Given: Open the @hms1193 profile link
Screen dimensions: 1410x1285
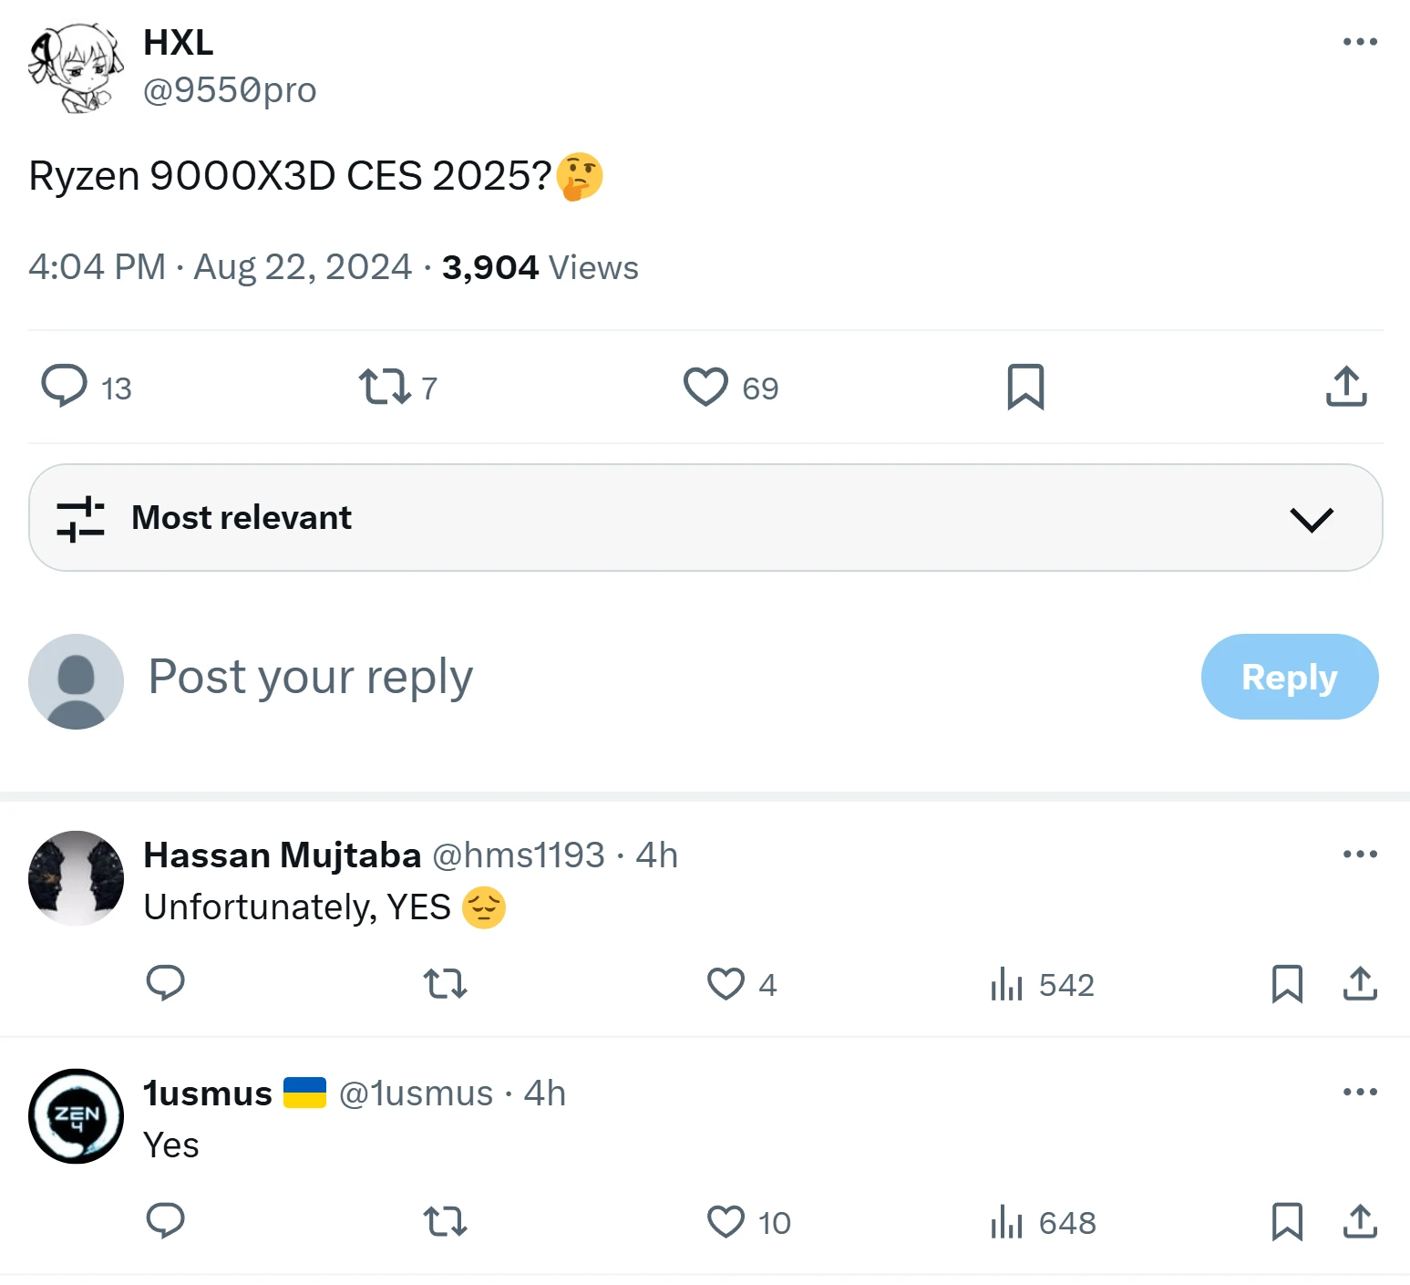Looking at the screenshot, I should tap(518, 855).
